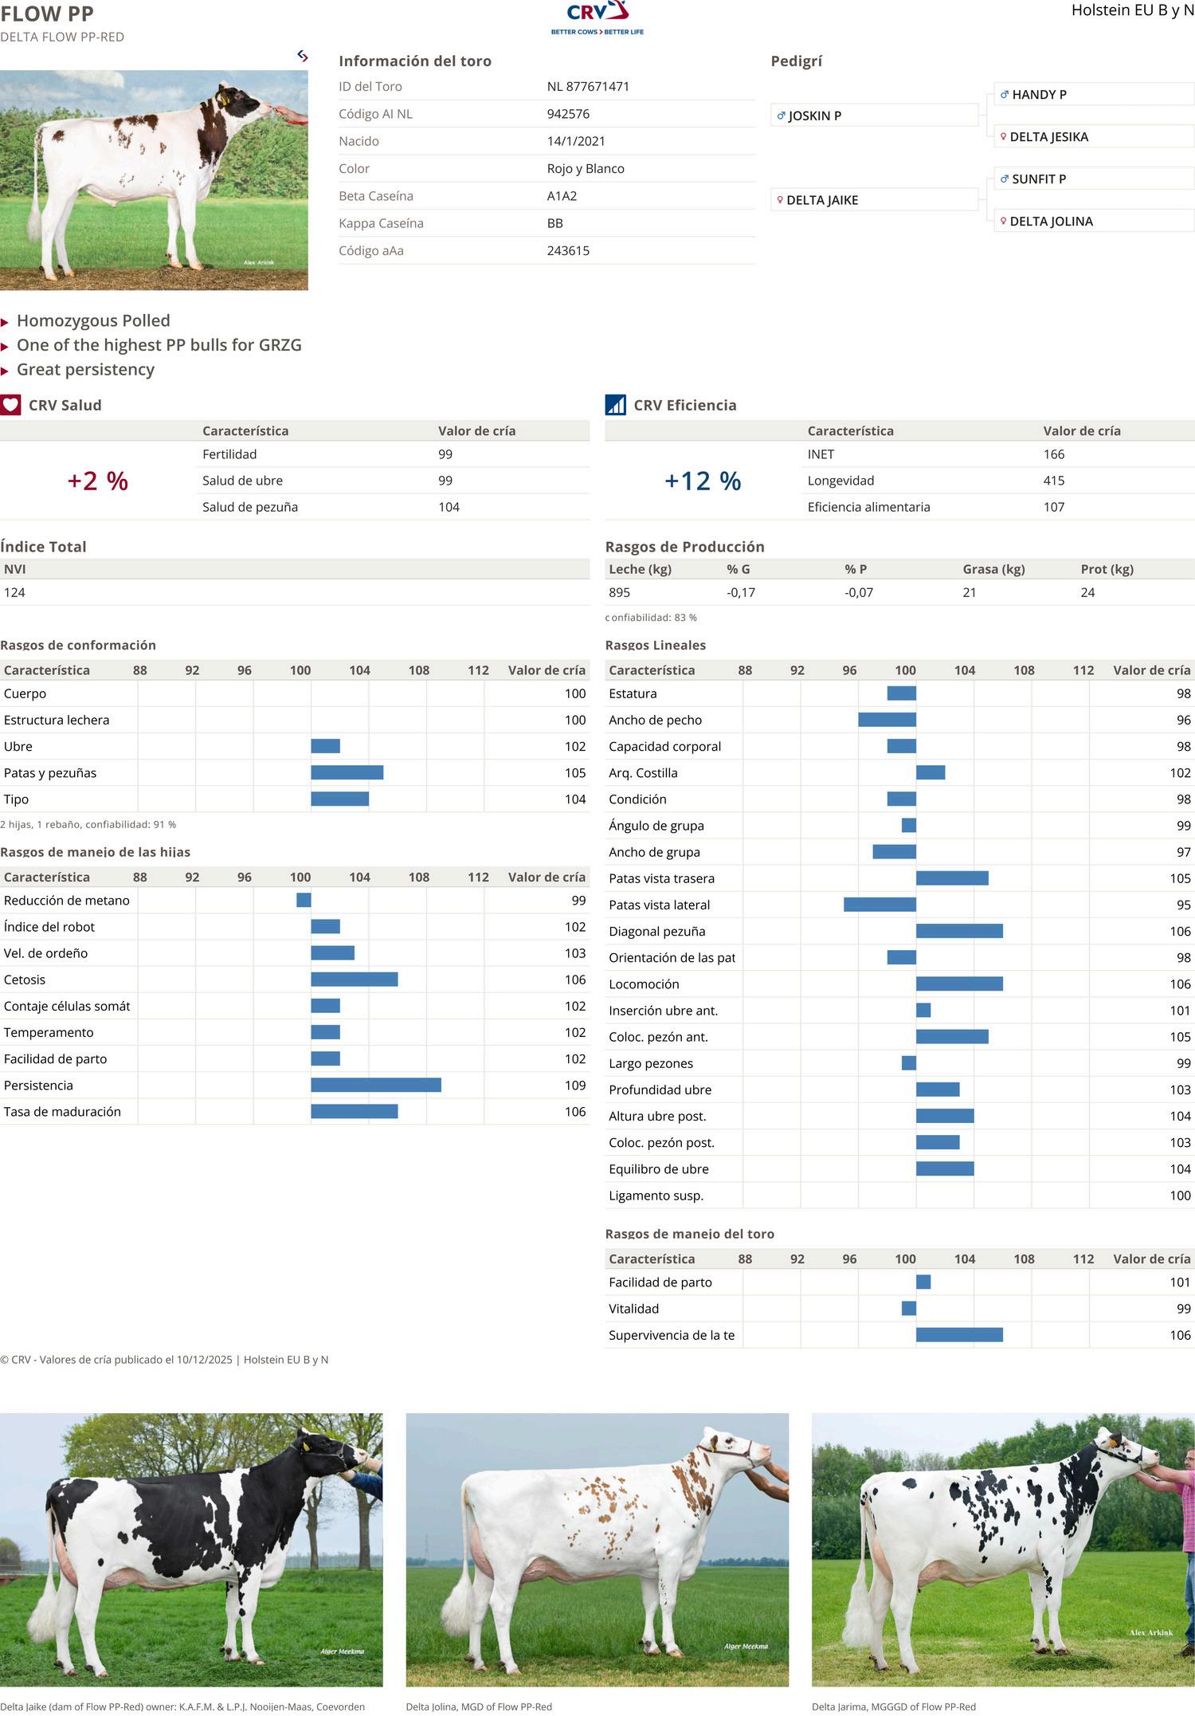
Task: Open dam DELTA JAIKE in the pedigree
Action: (x=874, y=200)
